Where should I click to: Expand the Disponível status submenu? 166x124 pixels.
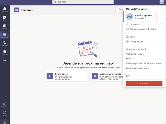[144, 25]
